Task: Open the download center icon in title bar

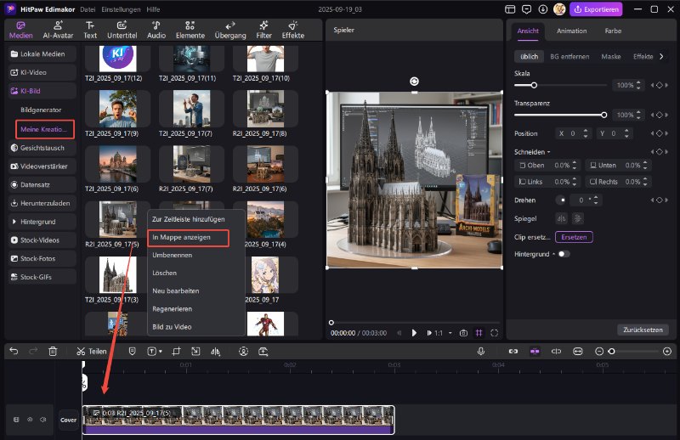Action: 543,9
